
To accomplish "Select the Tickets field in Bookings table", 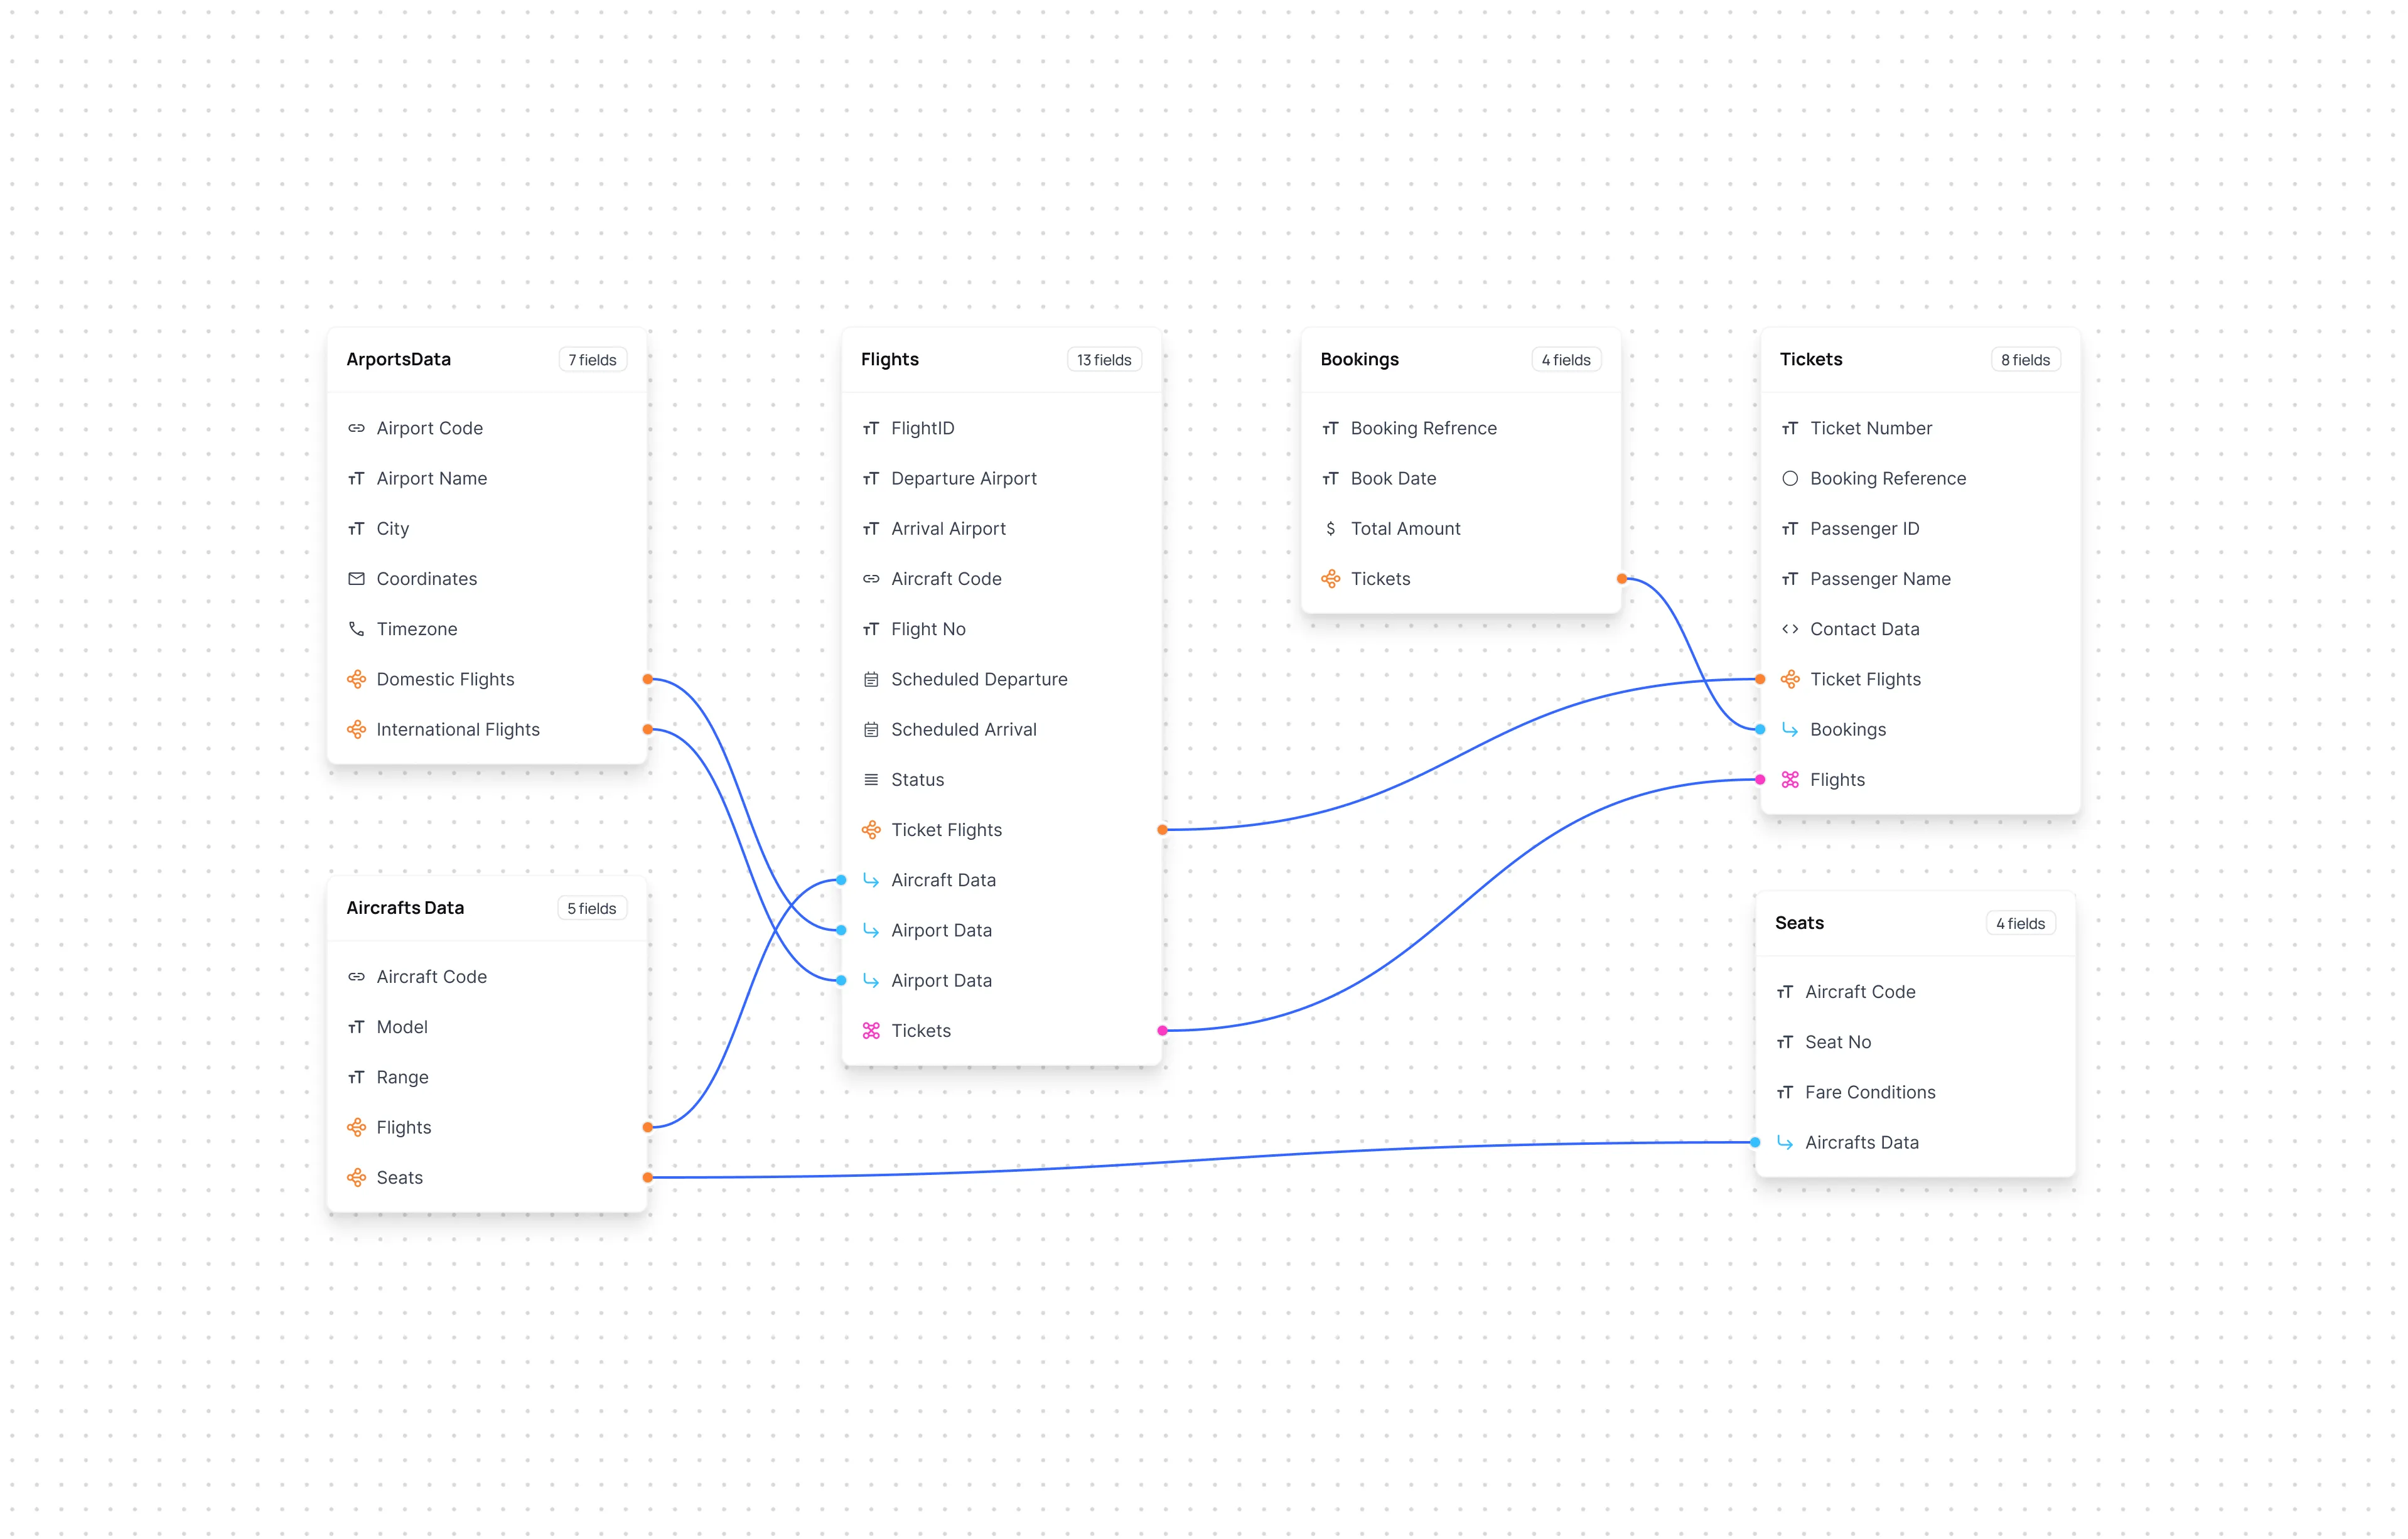I will [1380, 577].
